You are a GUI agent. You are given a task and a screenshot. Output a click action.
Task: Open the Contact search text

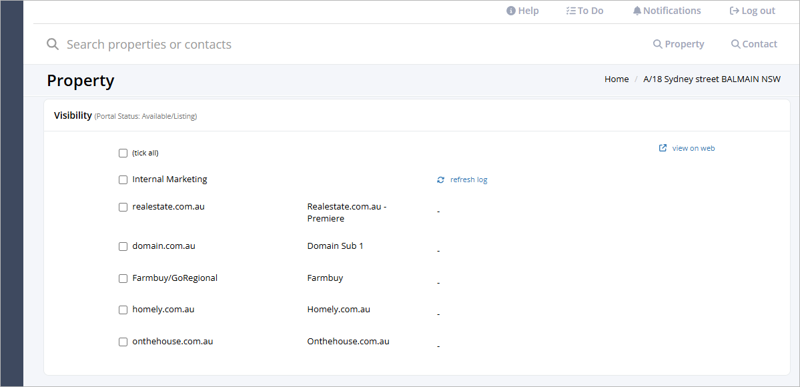(x=760, y=45)
